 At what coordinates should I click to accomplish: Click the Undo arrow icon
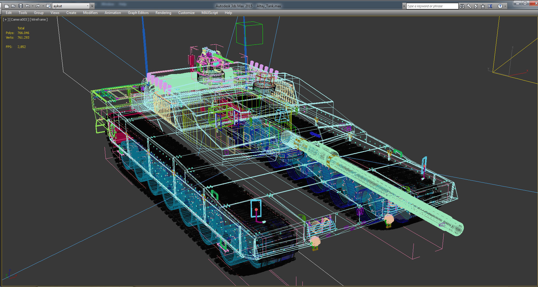[27, 6]
